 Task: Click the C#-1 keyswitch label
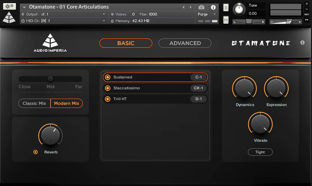pyautogui.click(x=199, y=88)
